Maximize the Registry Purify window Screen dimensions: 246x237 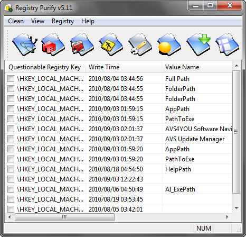210,6
